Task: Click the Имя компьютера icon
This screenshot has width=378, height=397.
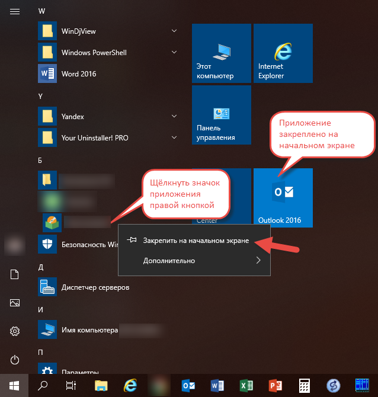Action: pyautogui.click(x=47, y=329)
